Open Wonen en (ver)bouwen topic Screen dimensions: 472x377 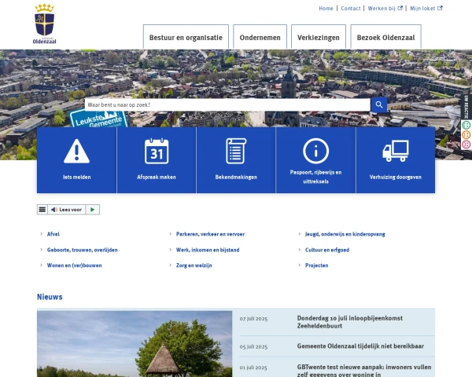(75, 265)
